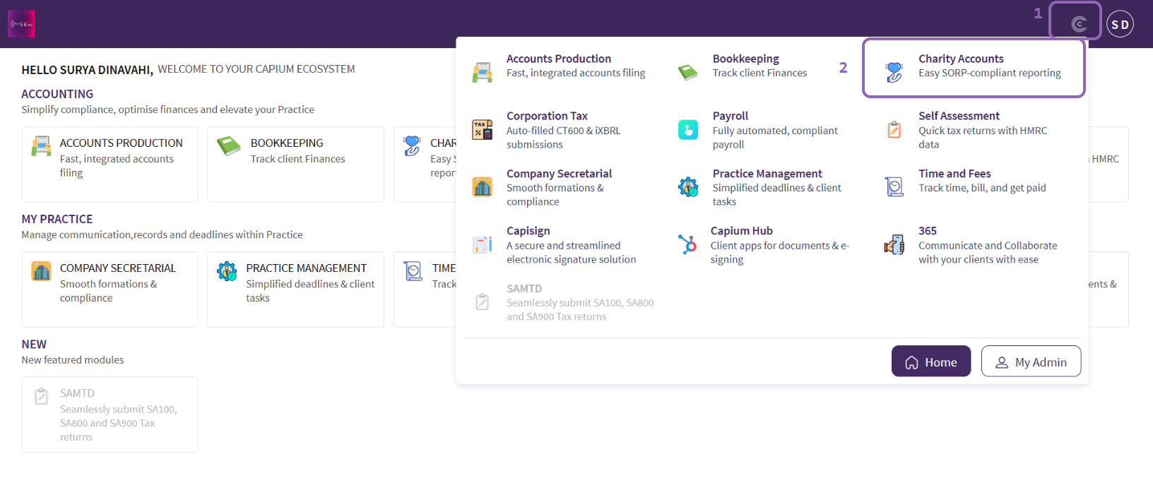The width and height of the screenshot is (1153, 488).
Task: Click Time and Fees clock icon in menu
Action: [x=894, y=186]
